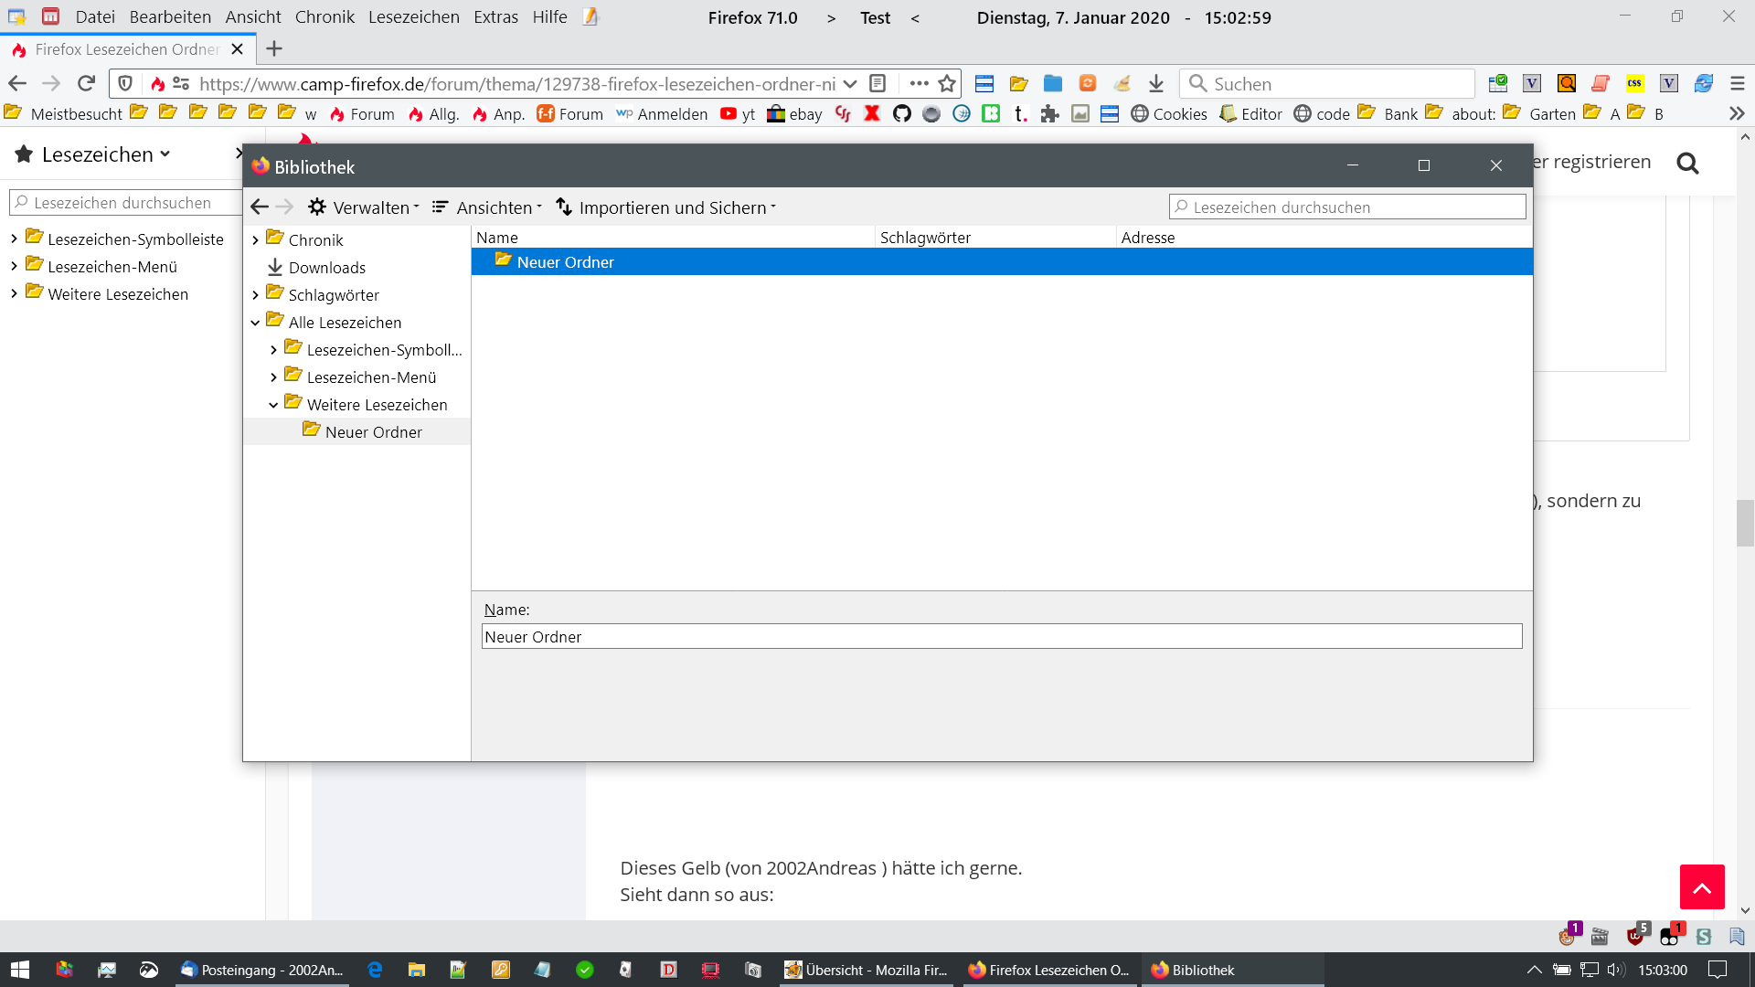Collapse Weitere Lesezeichen in library tree
The image size is (1755, 987).
pyautogui.click(x=273, y=405)
